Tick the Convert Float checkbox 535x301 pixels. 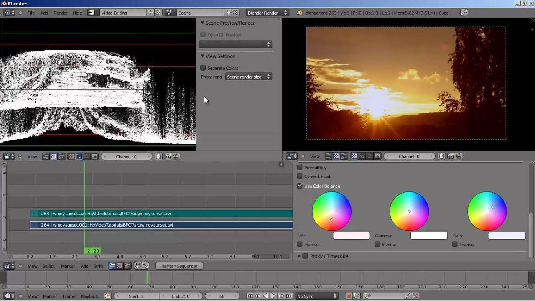300,176
